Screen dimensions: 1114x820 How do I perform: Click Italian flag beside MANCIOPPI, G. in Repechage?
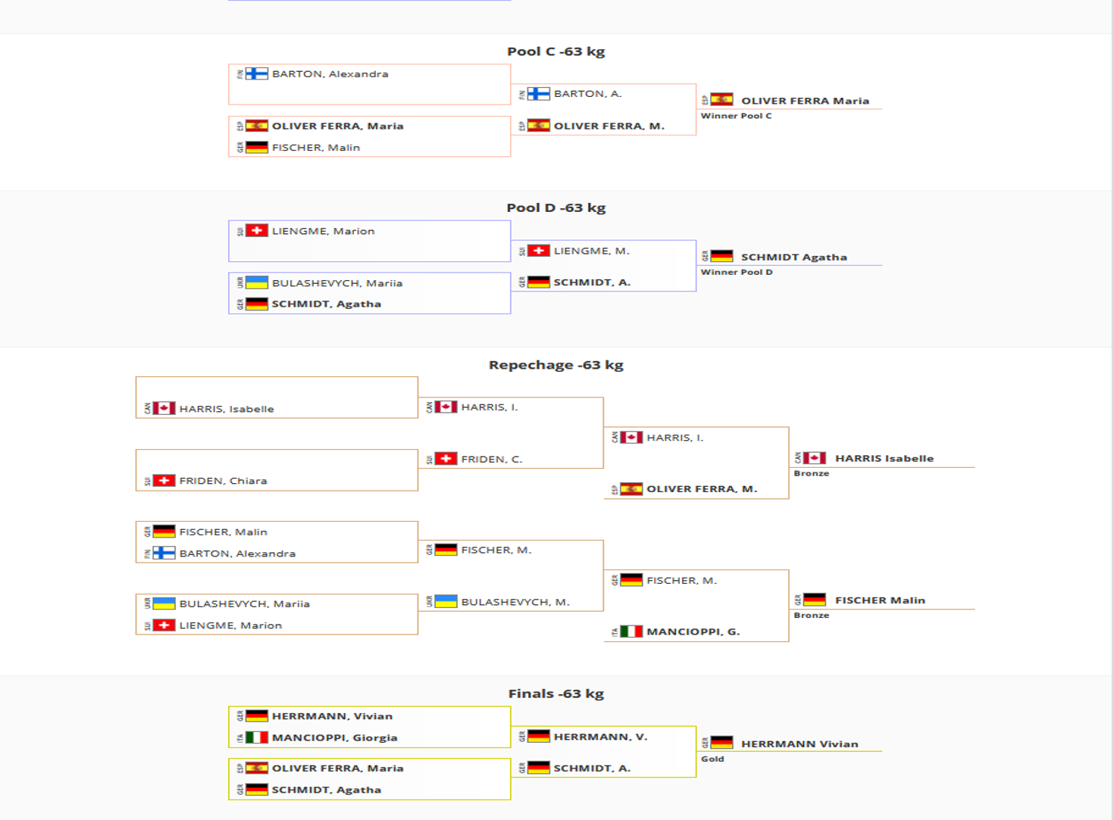(631, 631)
